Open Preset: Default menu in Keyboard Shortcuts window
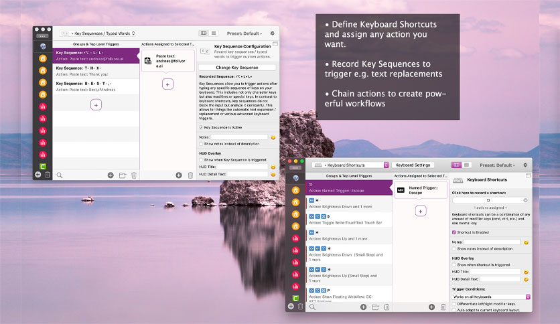 click(497, 165)
